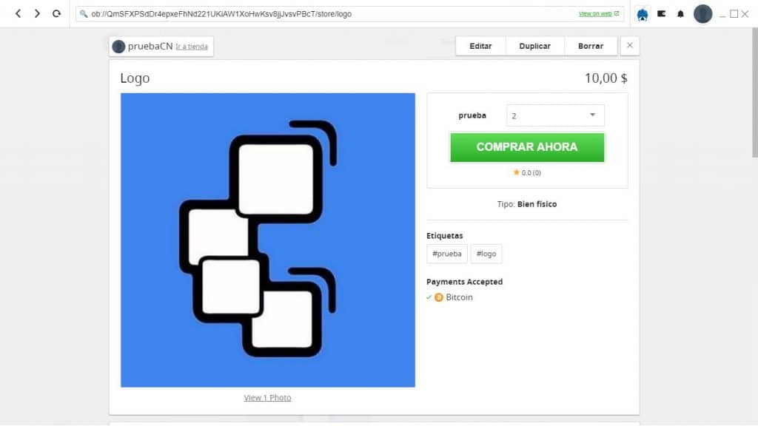Open the prueba quantity dropdown

click(555, 115)
